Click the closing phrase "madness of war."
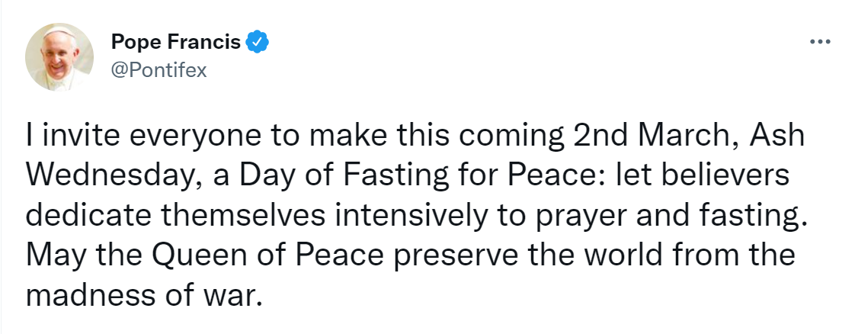855x334 pixels. click(144, 294)
